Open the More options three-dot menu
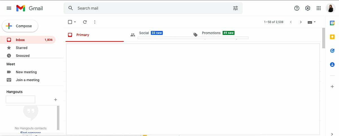Image resolution: width=339 pixels, height=136 pixels. tap(95, 22)
